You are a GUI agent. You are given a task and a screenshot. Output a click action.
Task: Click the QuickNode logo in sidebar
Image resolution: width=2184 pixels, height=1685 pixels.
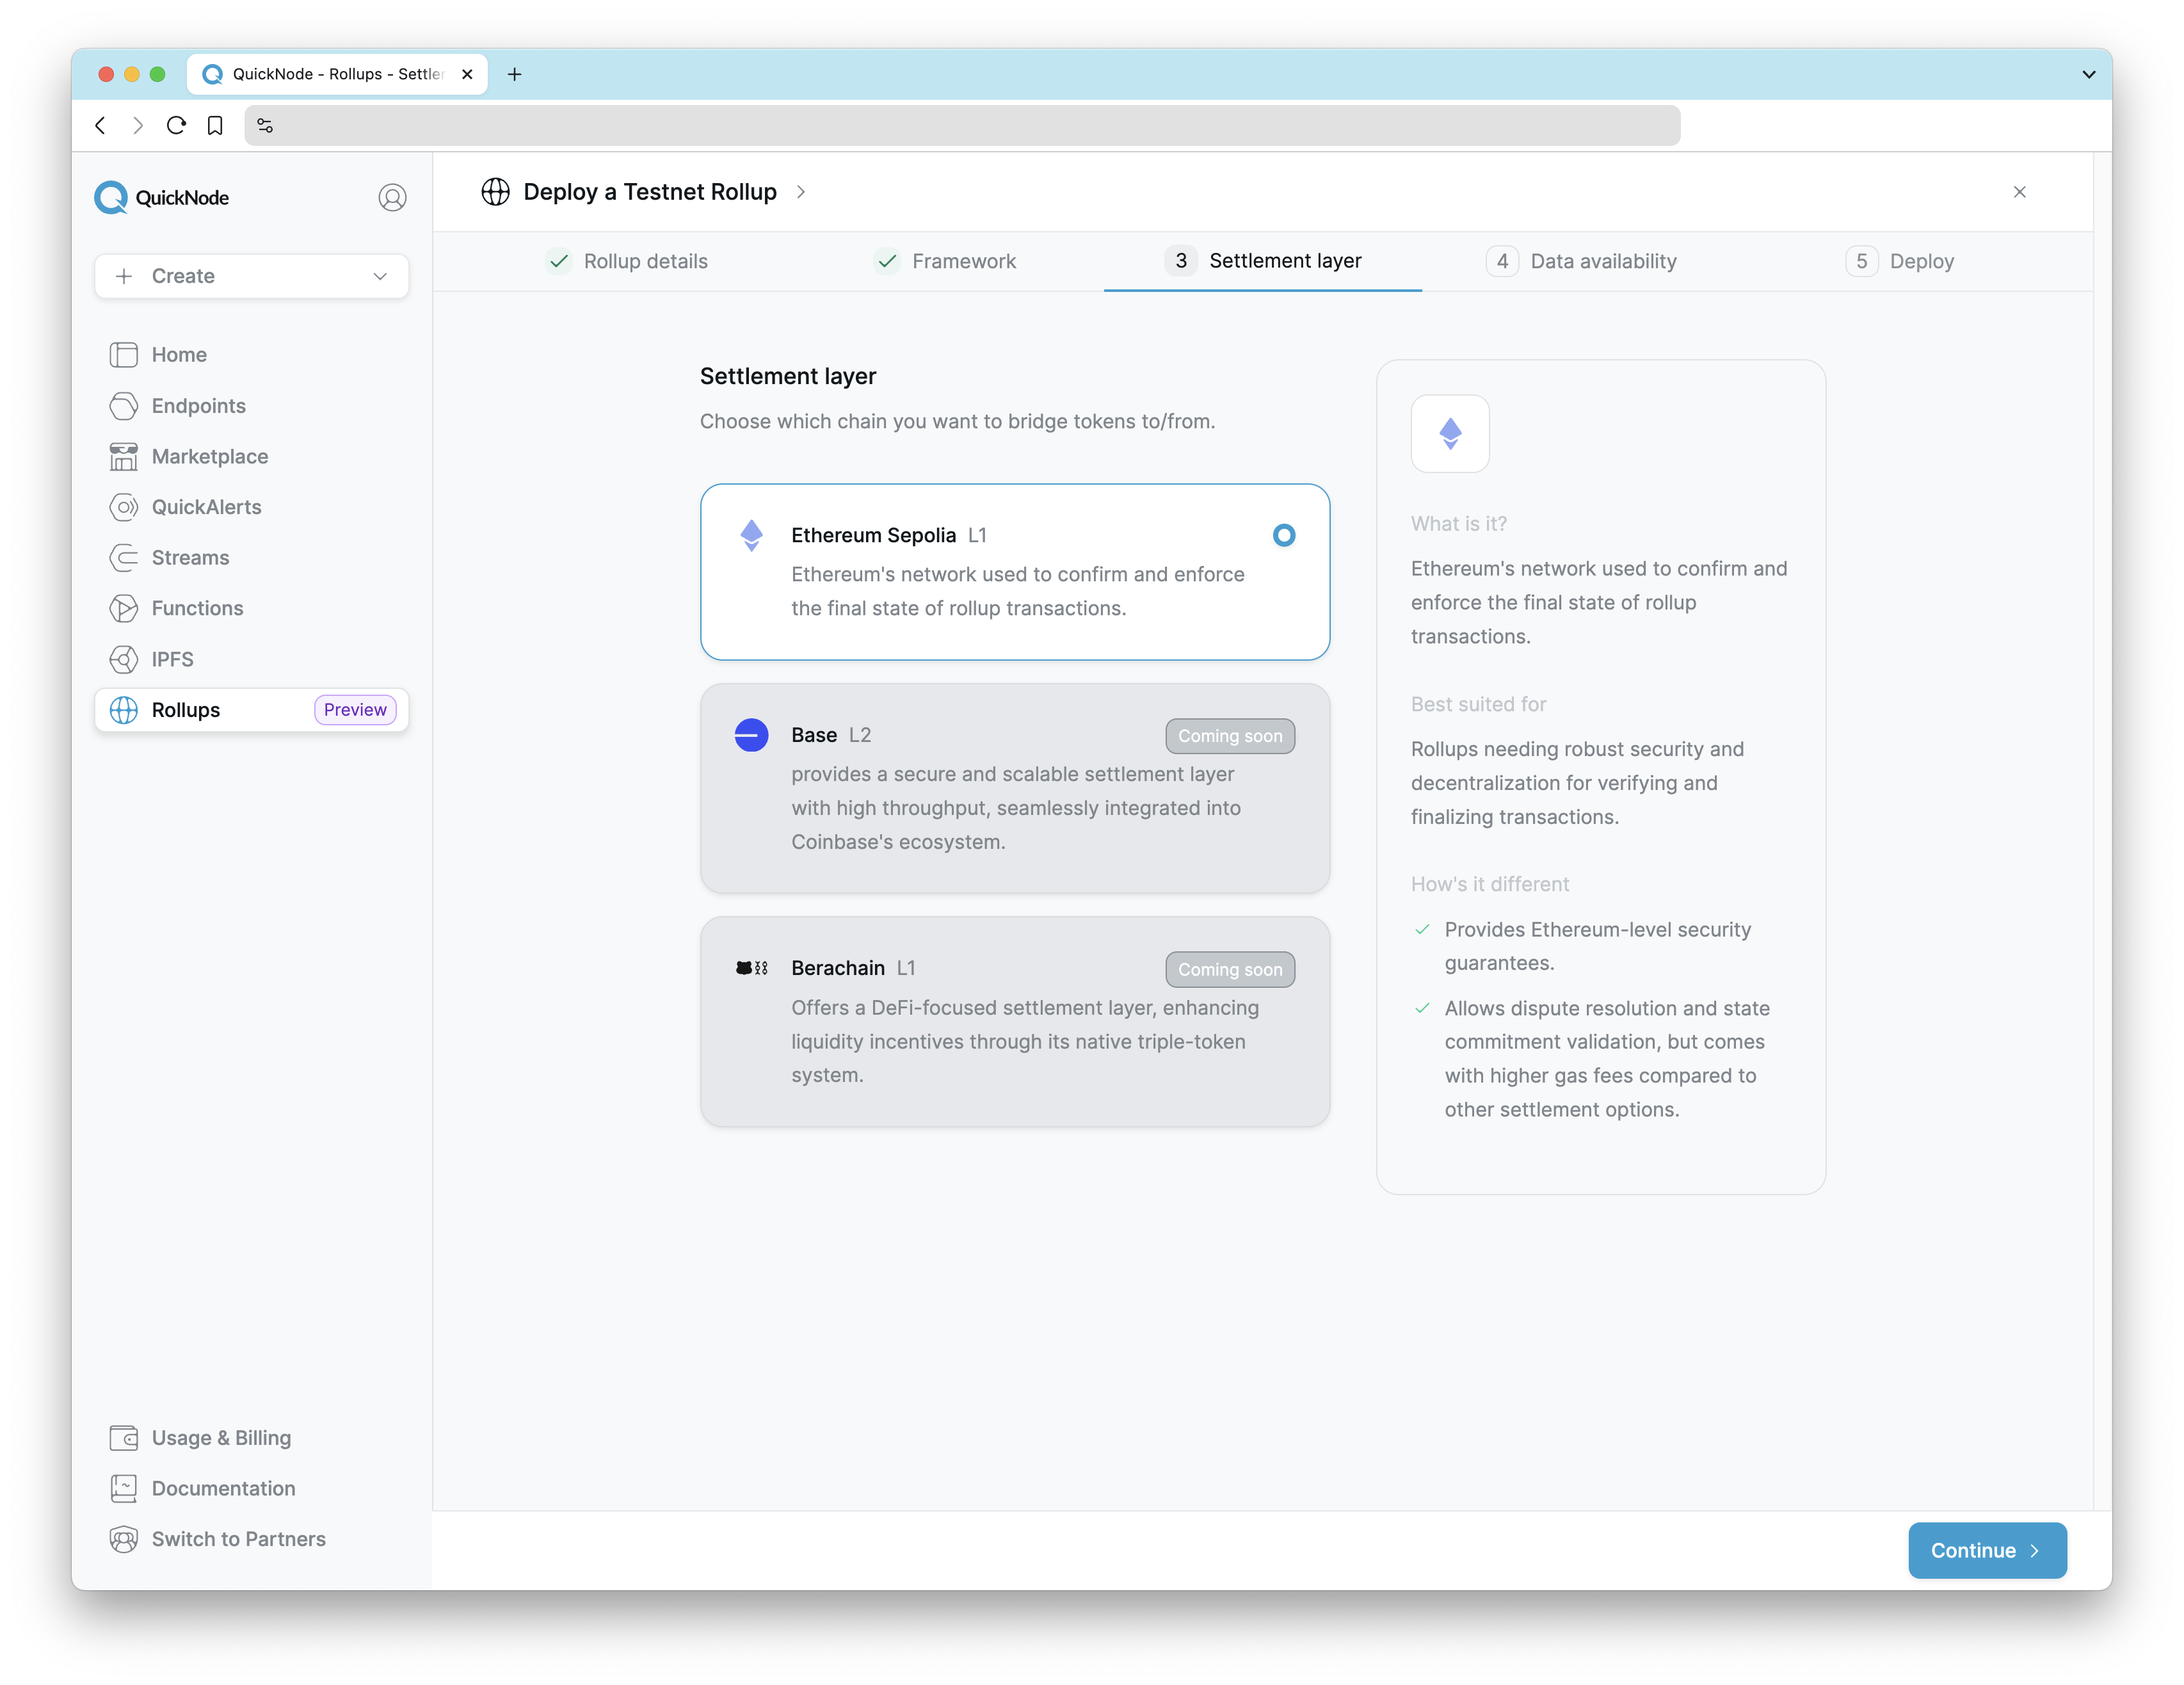pos(161,197)
